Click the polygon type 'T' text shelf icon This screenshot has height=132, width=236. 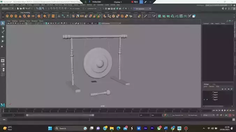(49, 16)
